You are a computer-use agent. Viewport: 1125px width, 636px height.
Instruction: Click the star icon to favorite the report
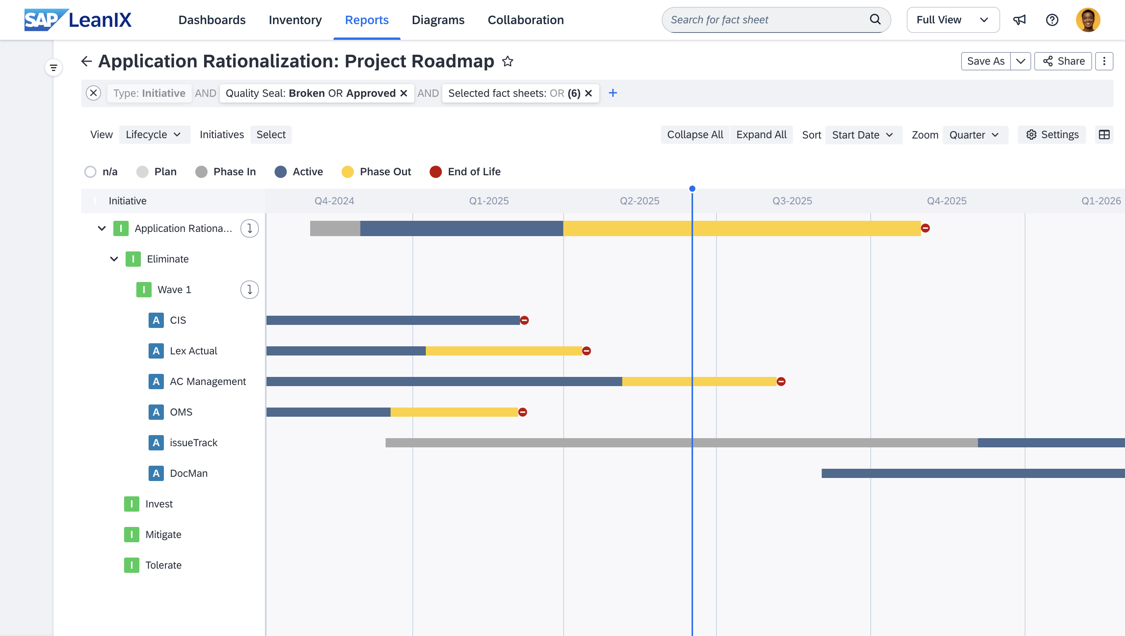point(507,61)
